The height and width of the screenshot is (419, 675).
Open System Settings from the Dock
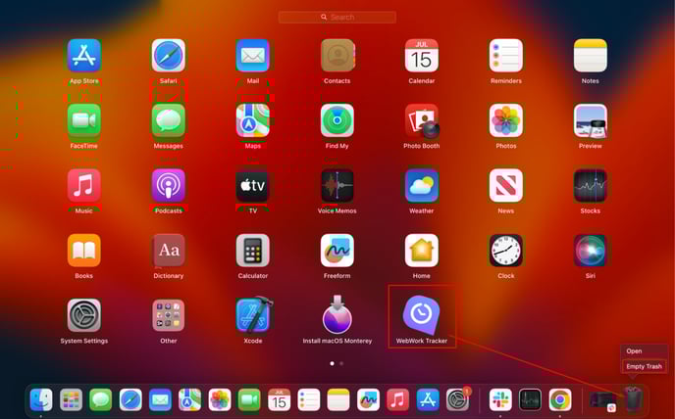[x=457, y=399]
